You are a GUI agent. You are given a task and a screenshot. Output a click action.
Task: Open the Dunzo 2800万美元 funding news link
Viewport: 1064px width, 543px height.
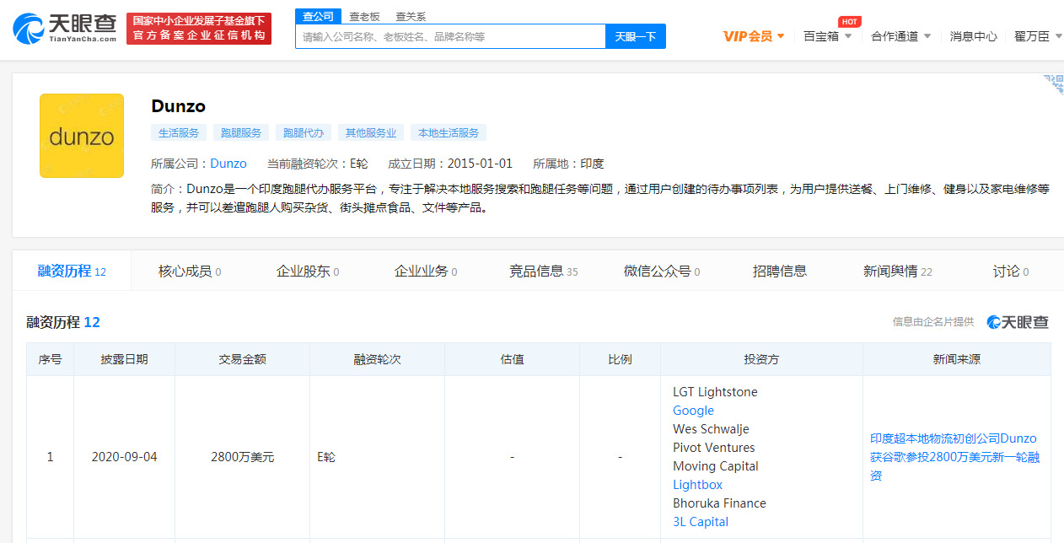(x=954, y=457)
